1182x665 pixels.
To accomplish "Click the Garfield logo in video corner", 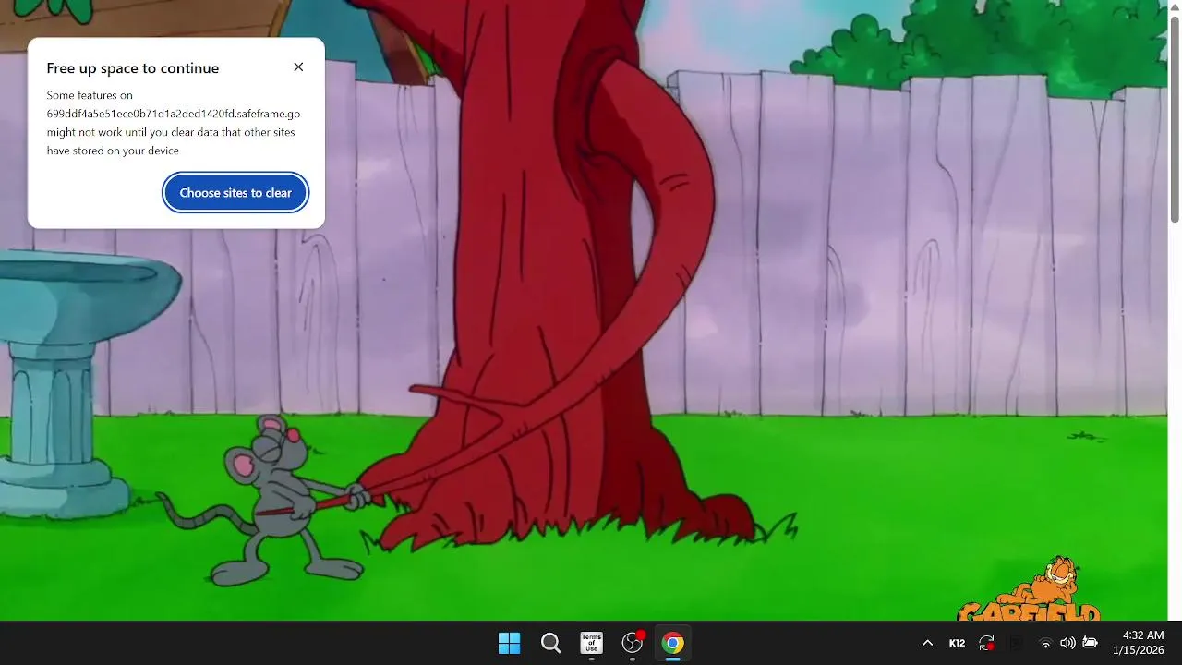I will pyautogui.click(x=1029, y=589).
